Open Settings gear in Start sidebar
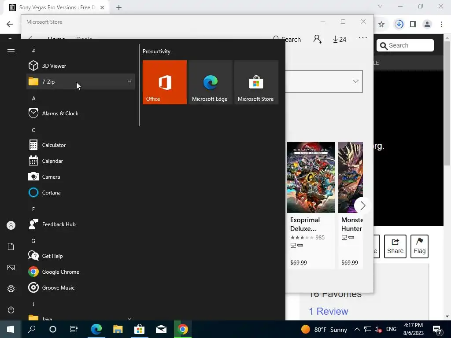The width and height of the screenshot is (451, 338). click(11, 289)
